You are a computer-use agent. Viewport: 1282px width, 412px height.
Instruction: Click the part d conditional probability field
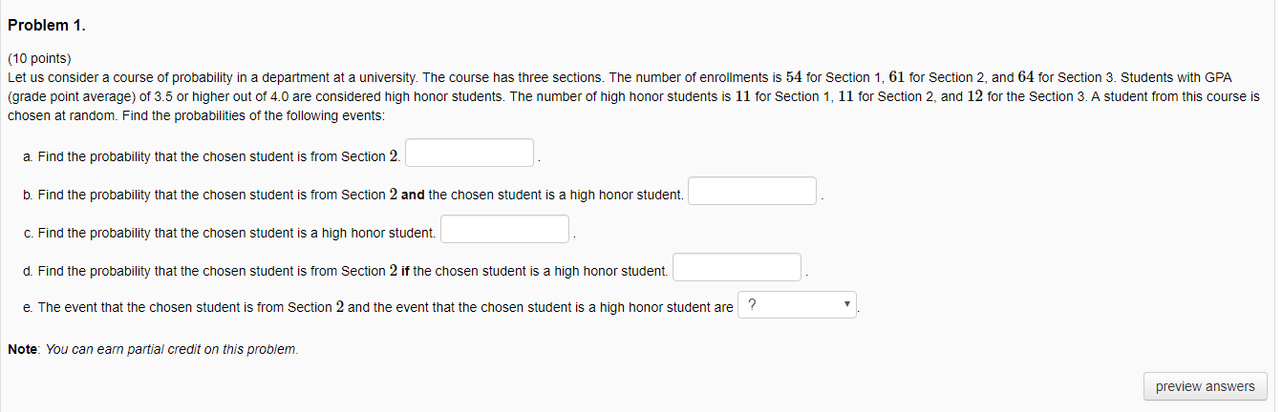(737, 267)
